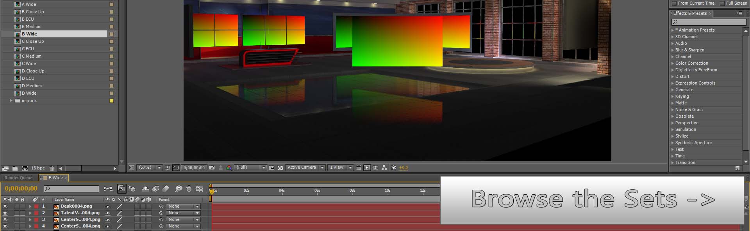Viewport: 750px width, 231px height.
Task: Open the Active Camera view dropdown
Action: tap(305, 168)
